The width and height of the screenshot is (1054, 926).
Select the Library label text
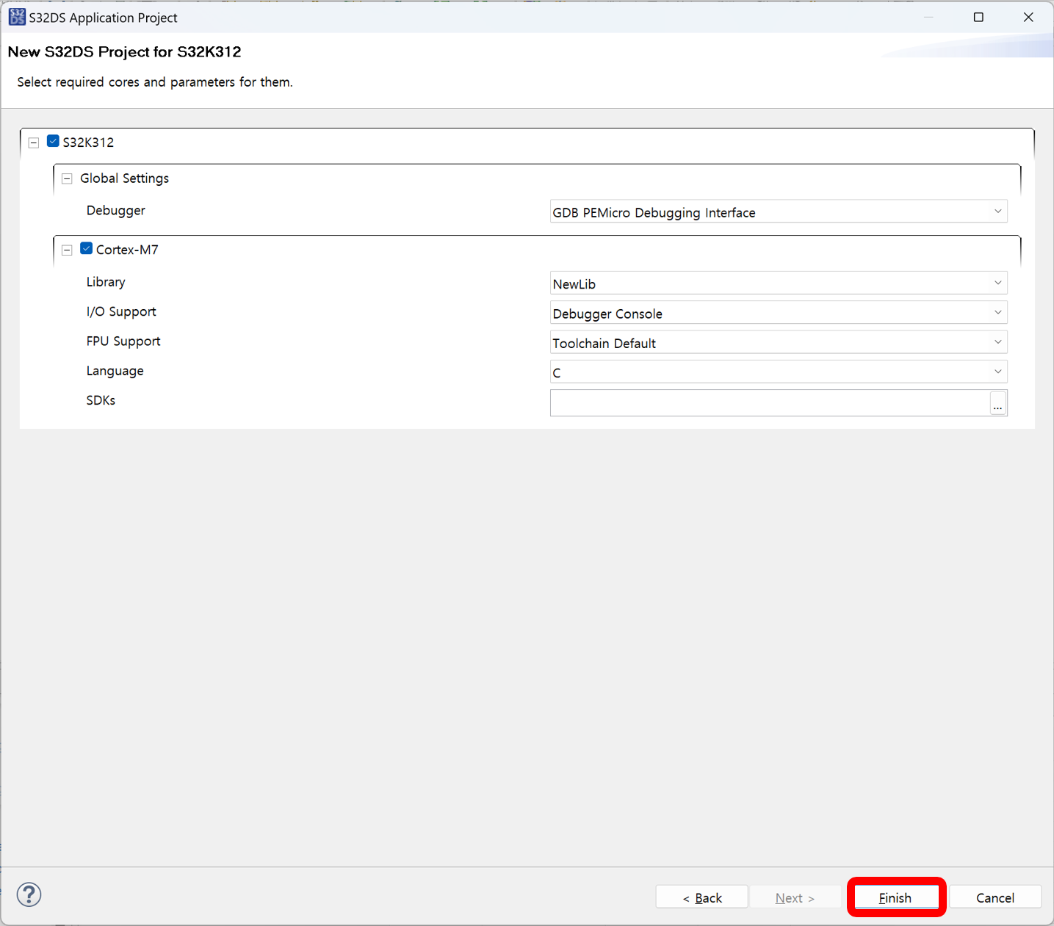pyautogui.click(x=106, y=282)
